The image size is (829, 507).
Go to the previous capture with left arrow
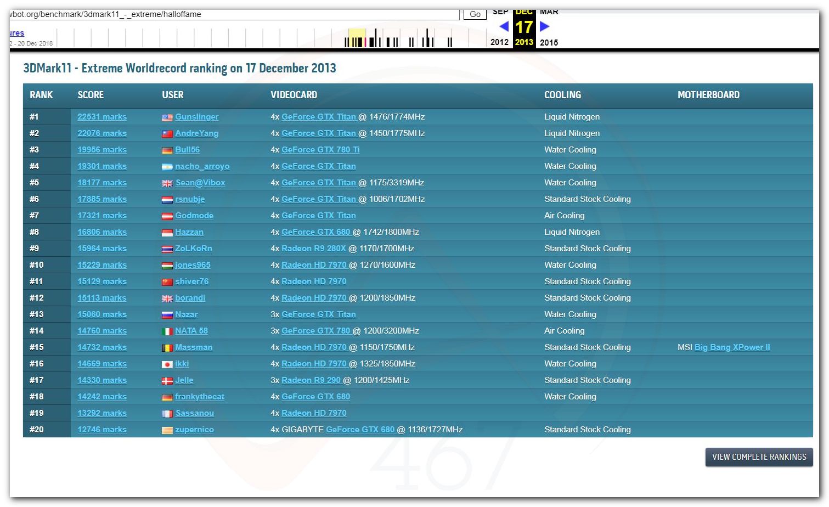pos(504,26)
